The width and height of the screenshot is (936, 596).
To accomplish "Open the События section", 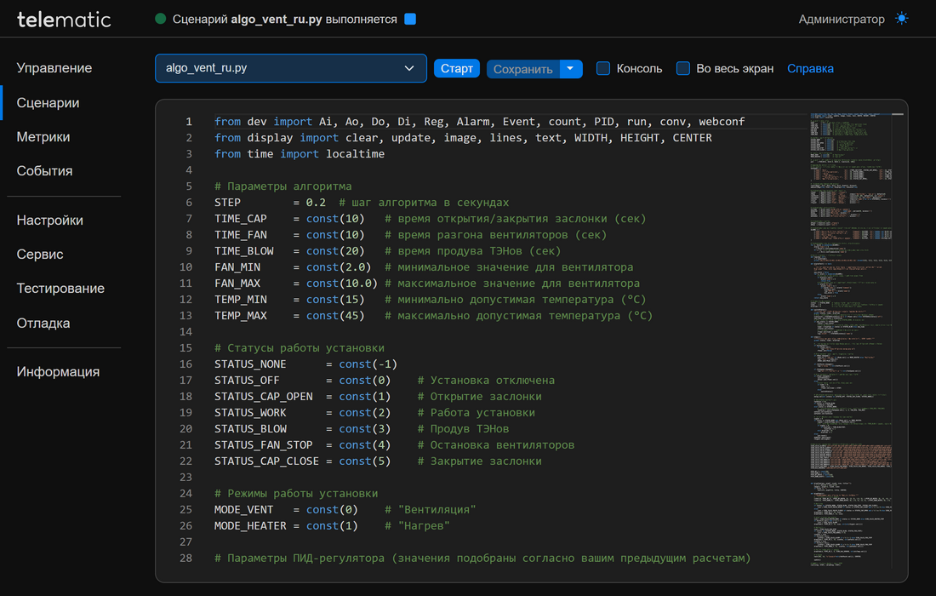I will pos(45,171).
